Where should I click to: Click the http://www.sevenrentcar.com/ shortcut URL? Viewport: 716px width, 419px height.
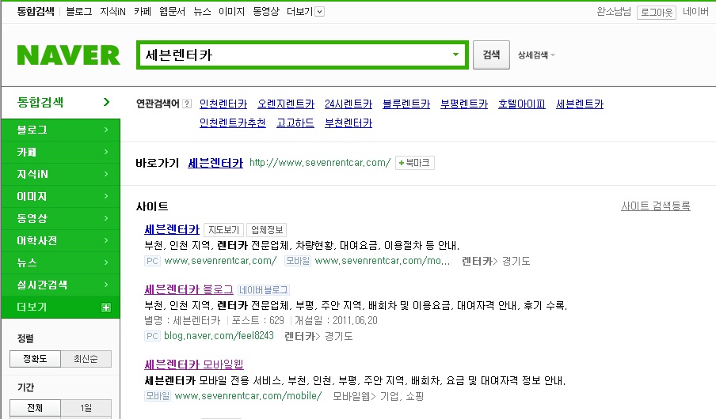320,163
